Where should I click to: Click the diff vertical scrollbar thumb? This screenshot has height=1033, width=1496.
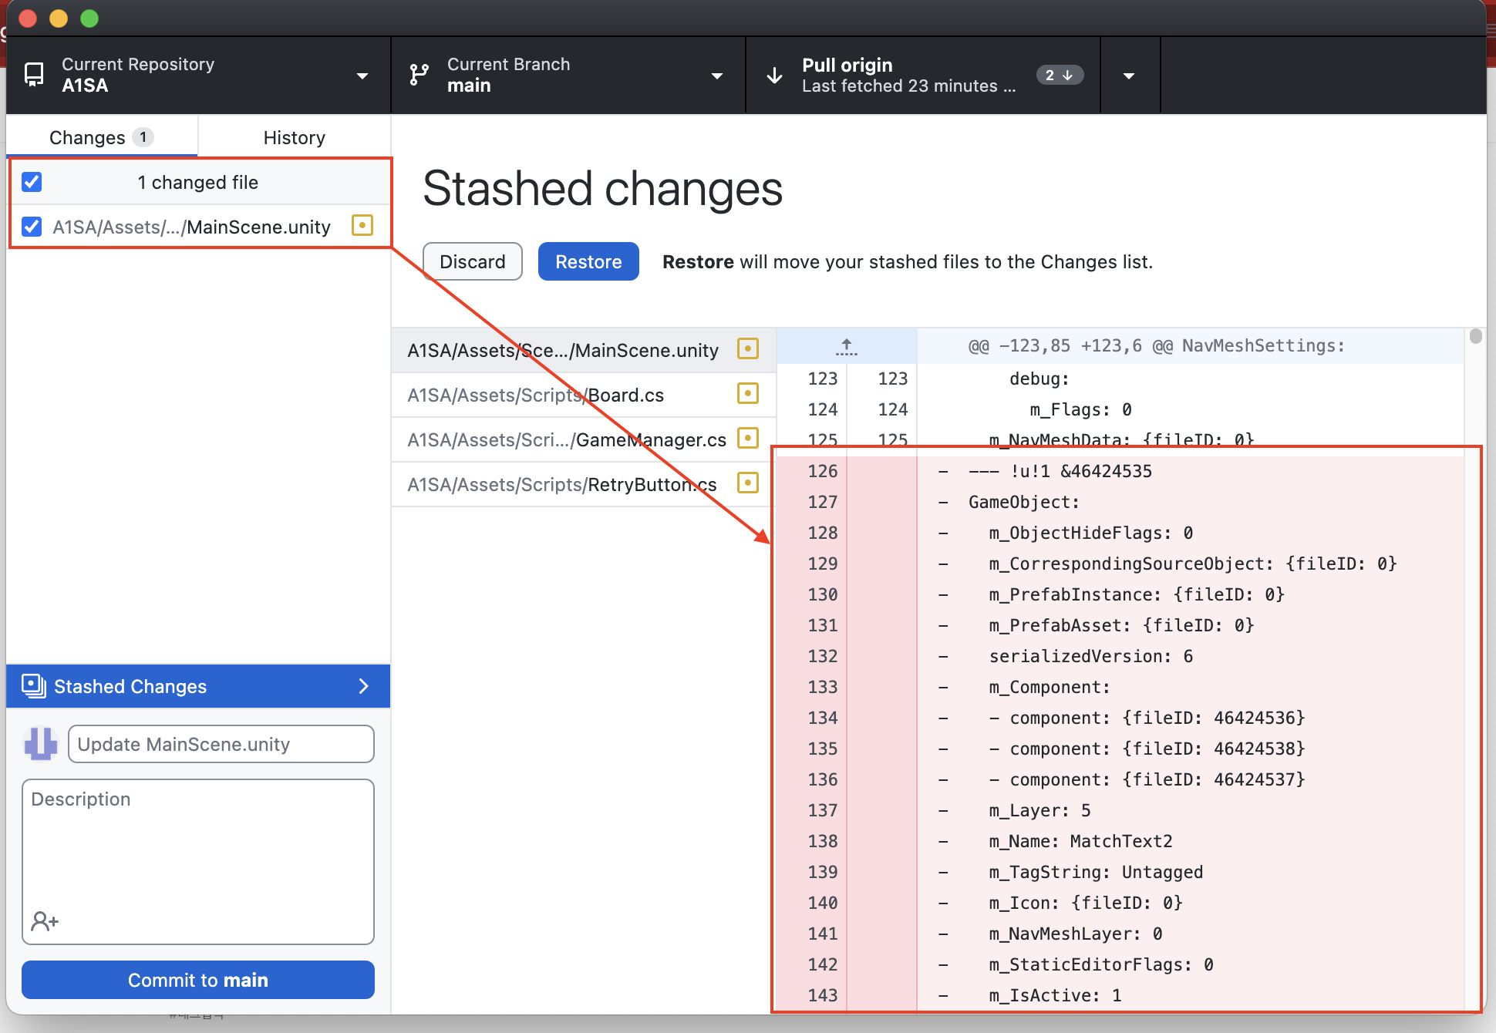tap(1475, 336)
